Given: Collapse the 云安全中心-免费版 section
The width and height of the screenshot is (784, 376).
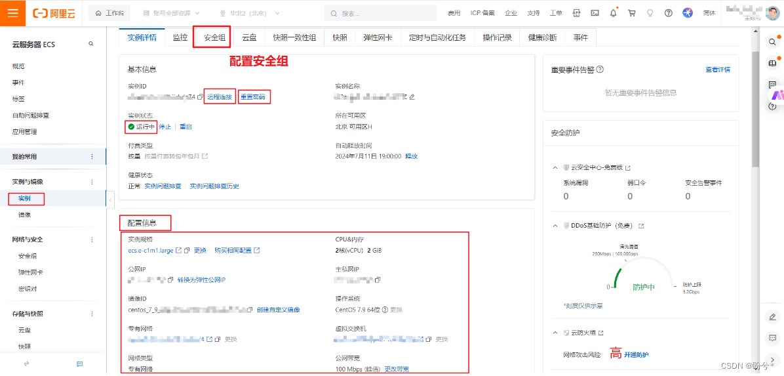Looking at the screenshot, I should [x=555, y=167].
